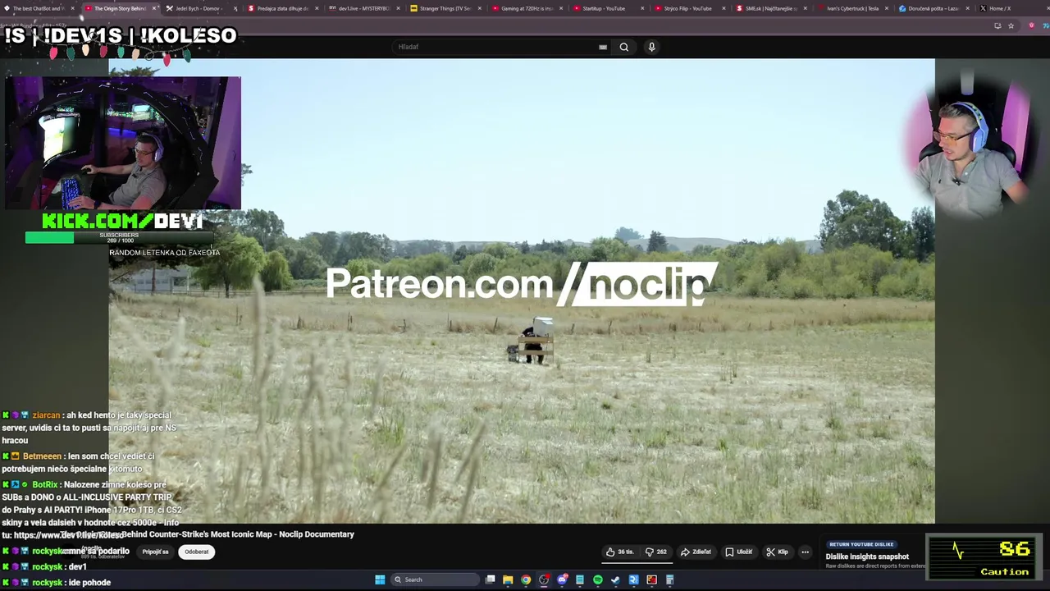Open the 'Gaming at 720Hz' YouTube tab
This screenshot has height=591, width=1050.
point(526,8)
